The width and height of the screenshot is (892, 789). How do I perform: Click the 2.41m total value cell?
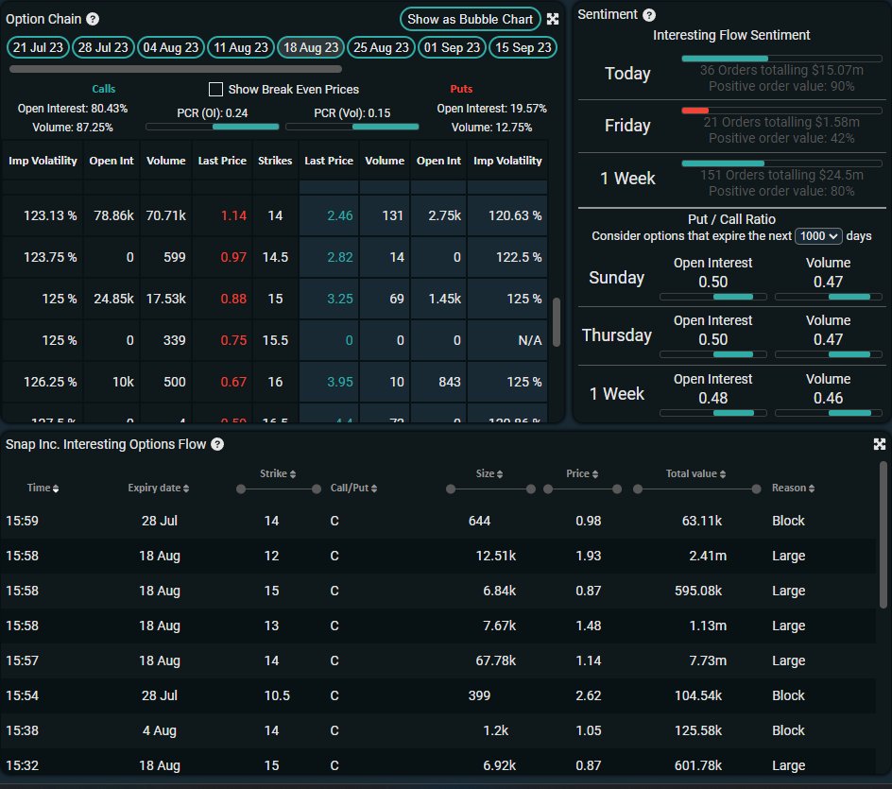[x=708, y=556]
